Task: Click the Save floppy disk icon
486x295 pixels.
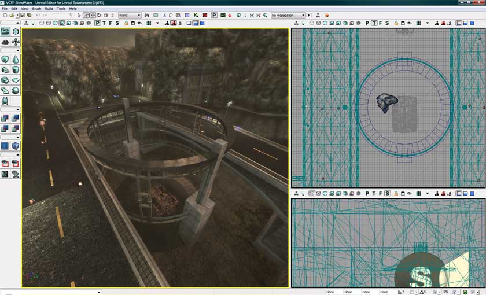Action: point(23,15)
